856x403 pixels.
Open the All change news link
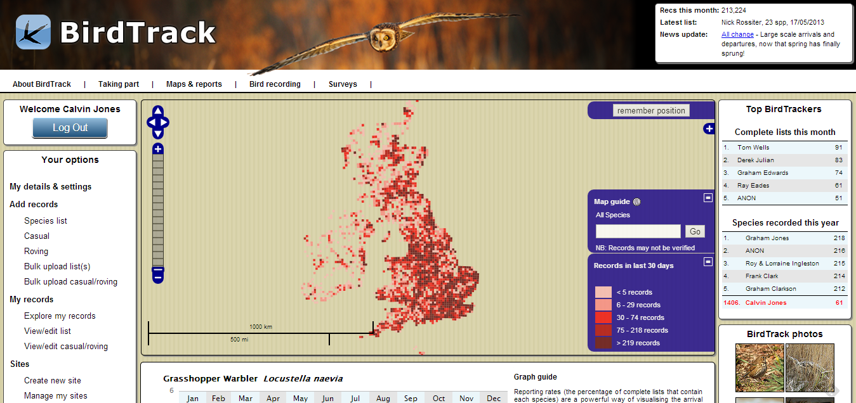pyautogui.click(x=737, y=34)
